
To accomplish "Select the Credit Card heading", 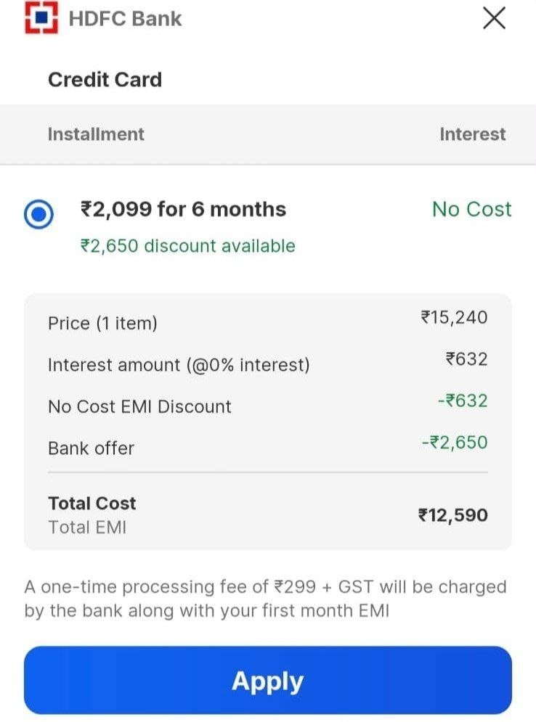I will pyautogui.click(x=105, y=79).
